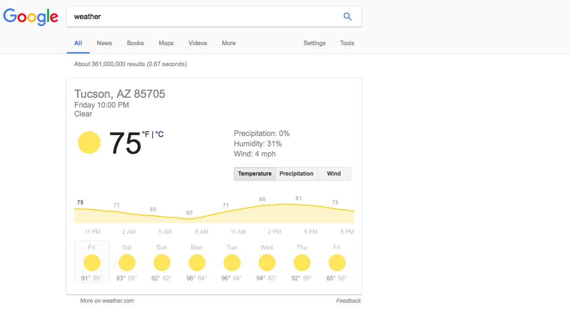Select Thursday's sun forecast icon

(x=302, y=263)
